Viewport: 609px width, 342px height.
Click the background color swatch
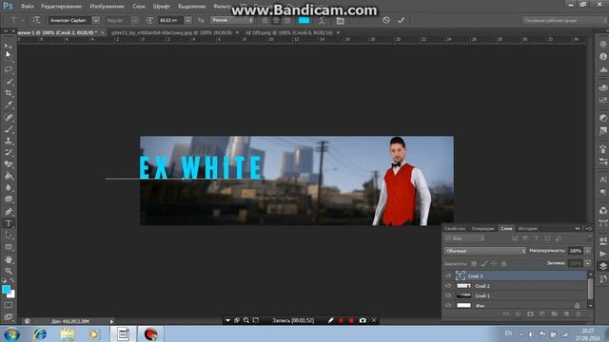point(11,294)
